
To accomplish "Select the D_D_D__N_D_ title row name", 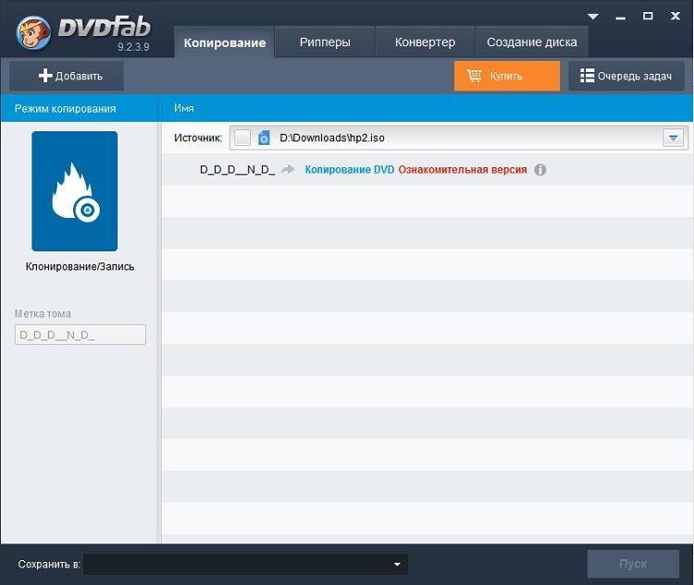I will pyautogui.click(x=237, y=170).
